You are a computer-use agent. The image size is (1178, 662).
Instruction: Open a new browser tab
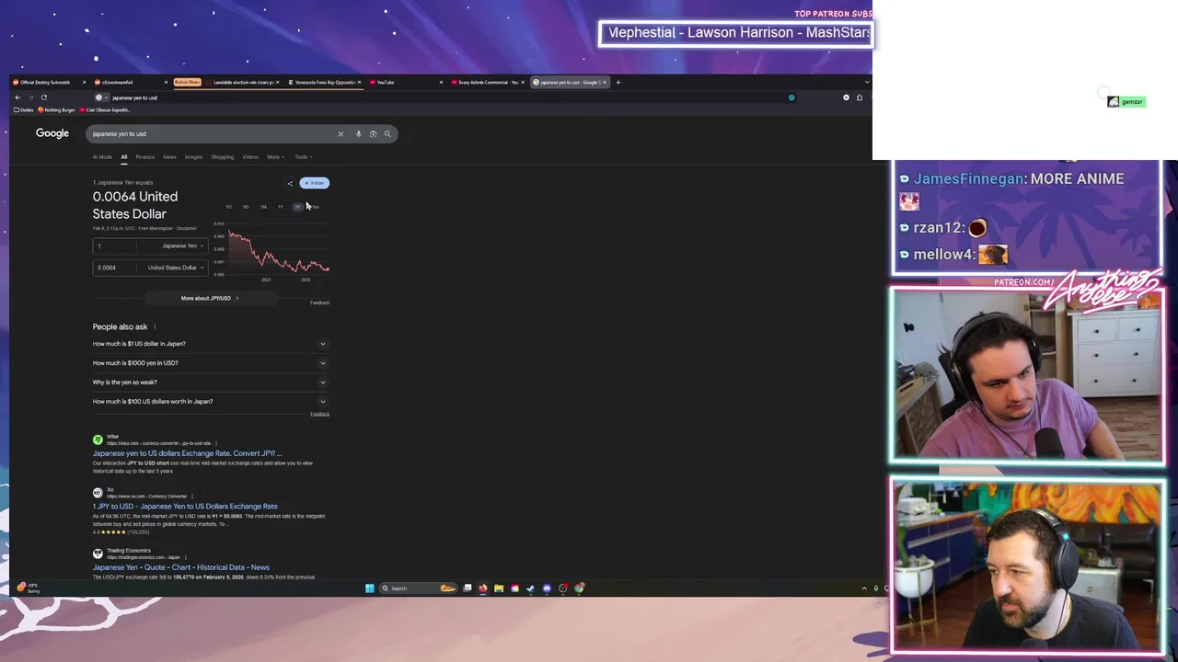click(618, 82)
